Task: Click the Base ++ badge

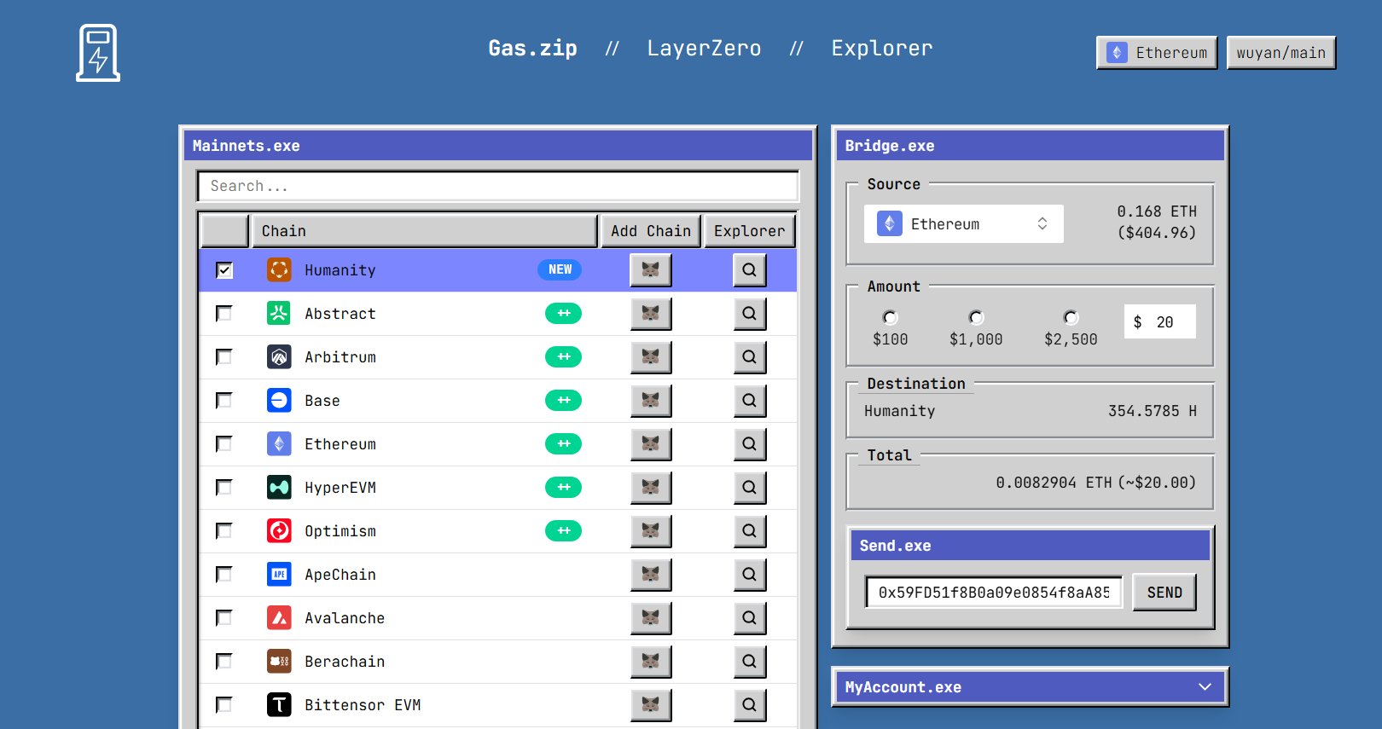Action: [x=563, y=401]
